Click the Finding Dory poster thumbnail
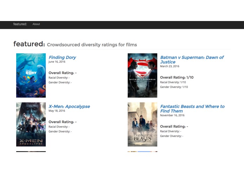Viewport: 244px width, 173px height. tap(31, 75)
